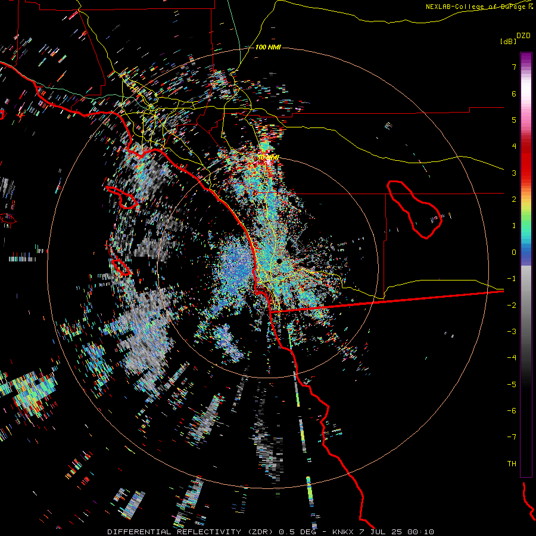This screenshot has width=536, height=536.
Task: Select the 6 dB scale label
Action: 514,94
